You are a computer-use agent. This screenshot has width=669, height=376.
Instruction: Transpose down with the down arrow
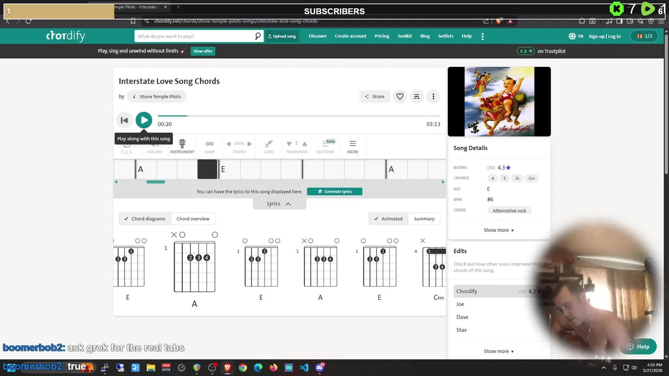point(289,144)
